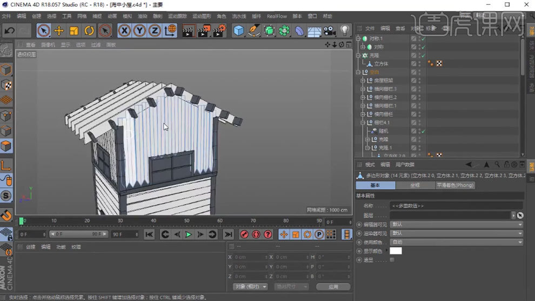
Task: Click the 名称 input field
Action: click(x=456, y=206)
